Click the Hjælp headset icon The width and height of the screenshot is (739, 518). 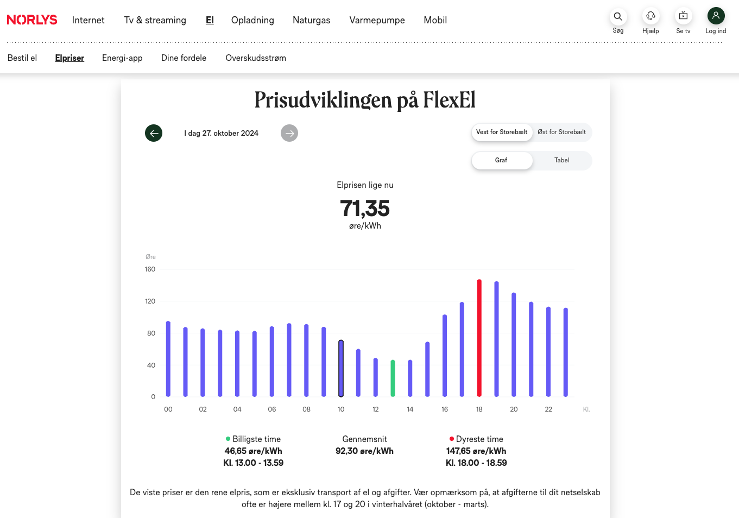650,16
